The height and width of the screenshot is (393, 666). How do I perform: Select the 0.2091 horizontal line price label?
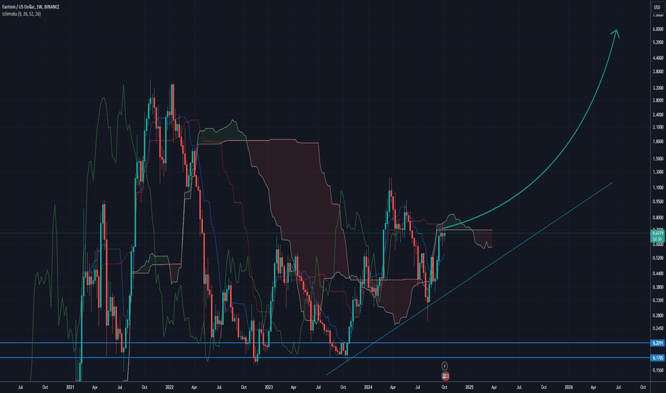coord(657,343)
